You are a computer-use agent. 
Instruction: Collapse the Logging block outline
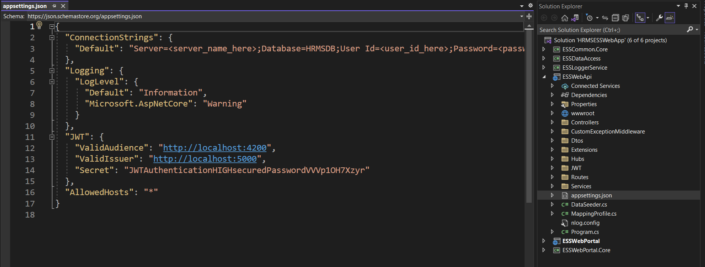(x=52, y=71)
